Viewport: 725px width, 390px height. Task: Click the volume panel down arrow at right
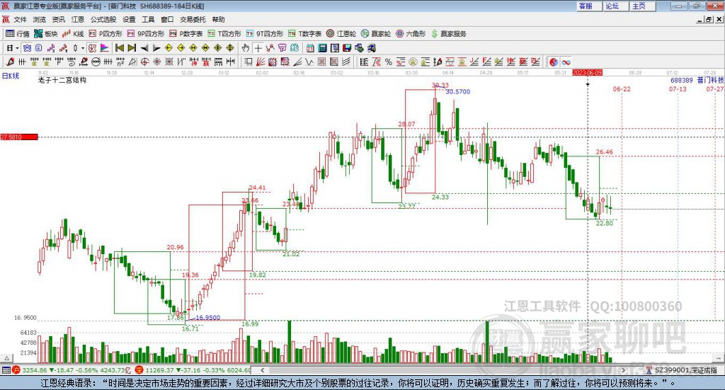click(x=719, y=358)
